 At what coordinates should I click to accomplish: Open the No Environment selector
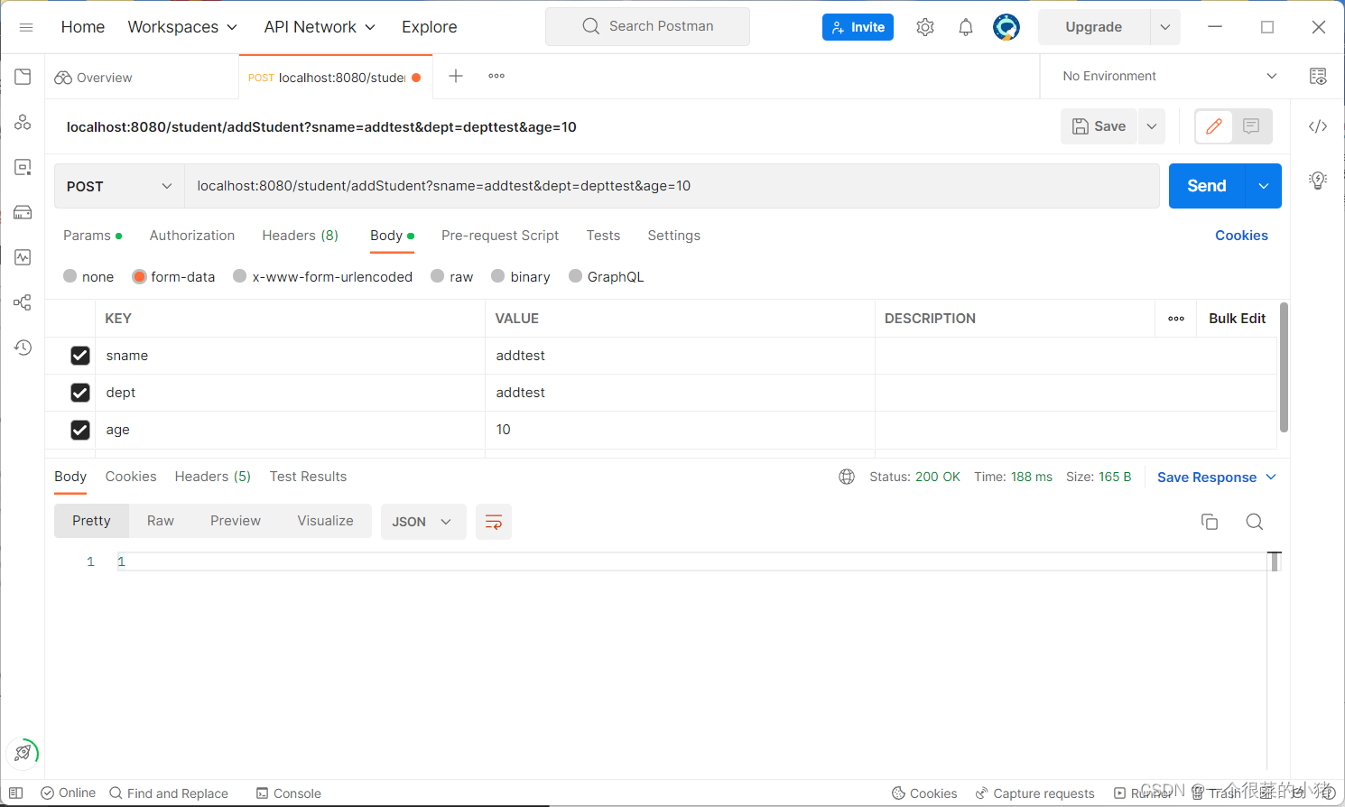click(x=1170, y=76)
